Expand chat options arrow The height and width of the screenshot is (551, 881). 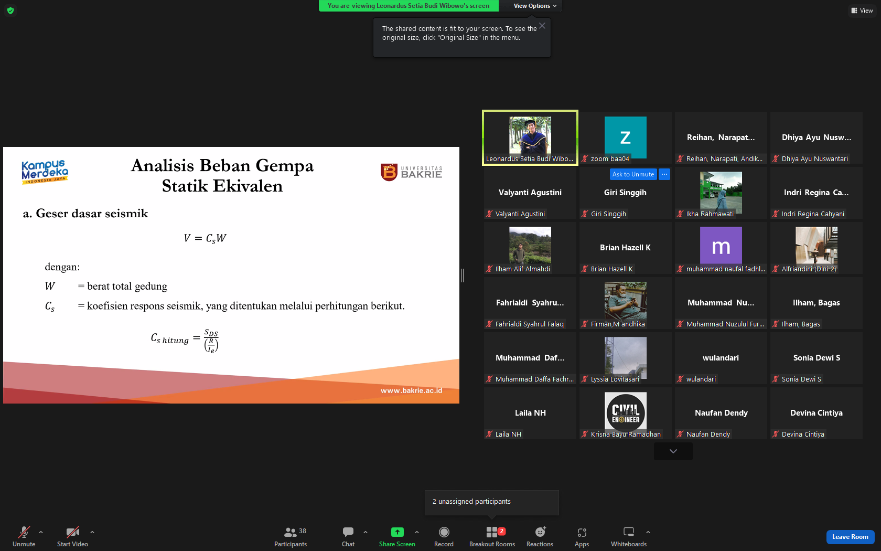point(366,532)
